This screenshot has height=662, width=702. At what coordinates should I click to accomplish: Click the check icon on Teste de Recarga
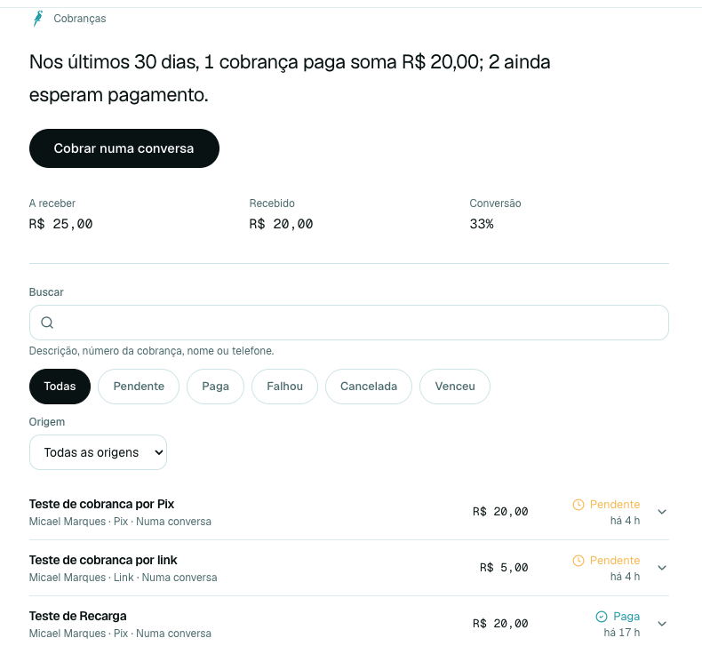pyautogui.click(x=602, y=617)
